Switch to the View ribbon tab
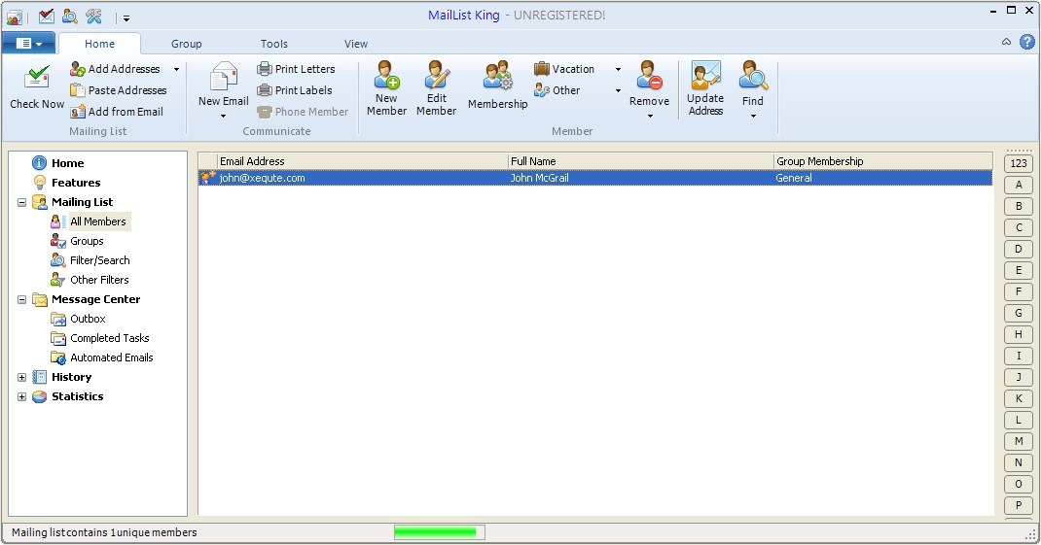The width and height of the screenshot is (1041, 545). click(x=356, y=44)
